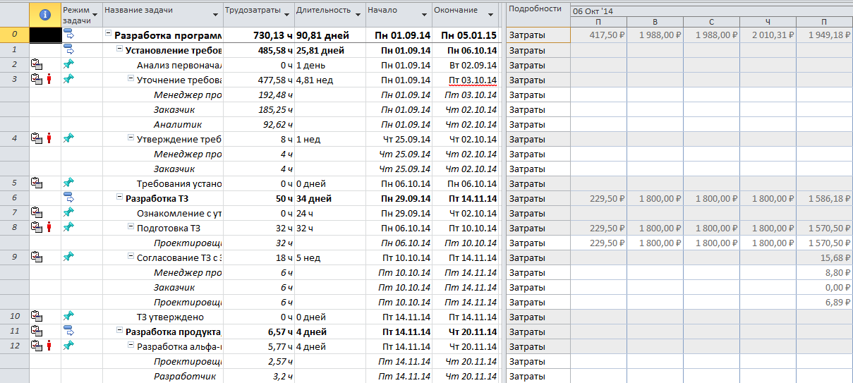Click red overallocated person icon in row 4
The height and width of the screenshot is (383, 853).
49,139
